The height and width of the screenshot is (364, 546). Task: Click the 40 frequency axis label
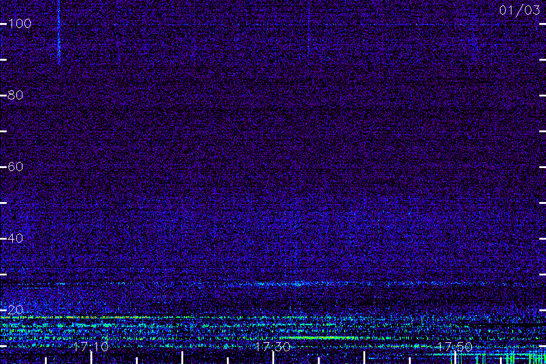(x=15, y=238)
